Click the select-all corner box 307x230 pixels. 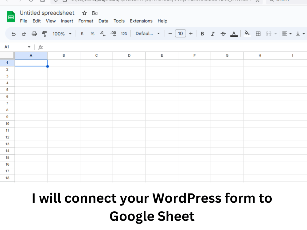[7, 55]
